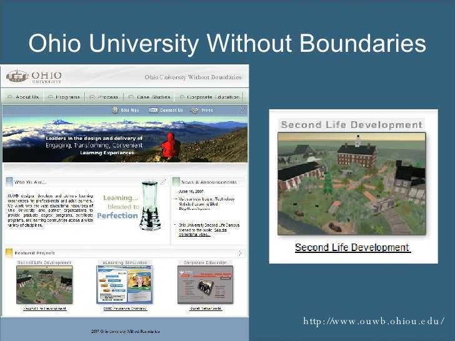455x341 pixels.
Task: Click the Second Life Development featured thumbnail
Action: pos(44,285)
